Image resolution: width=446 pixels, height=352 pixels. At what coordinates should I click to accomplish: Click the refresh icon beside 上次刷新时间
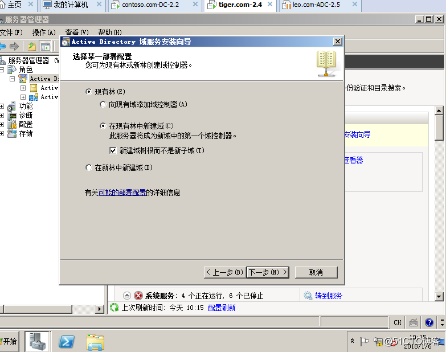[x=114, y=308]
